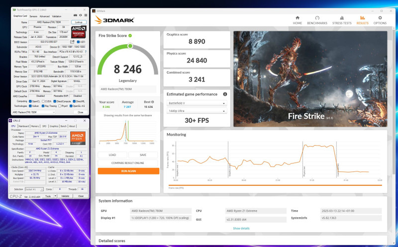Click the share BIOS icon in GPU-Z

[72, 42]
